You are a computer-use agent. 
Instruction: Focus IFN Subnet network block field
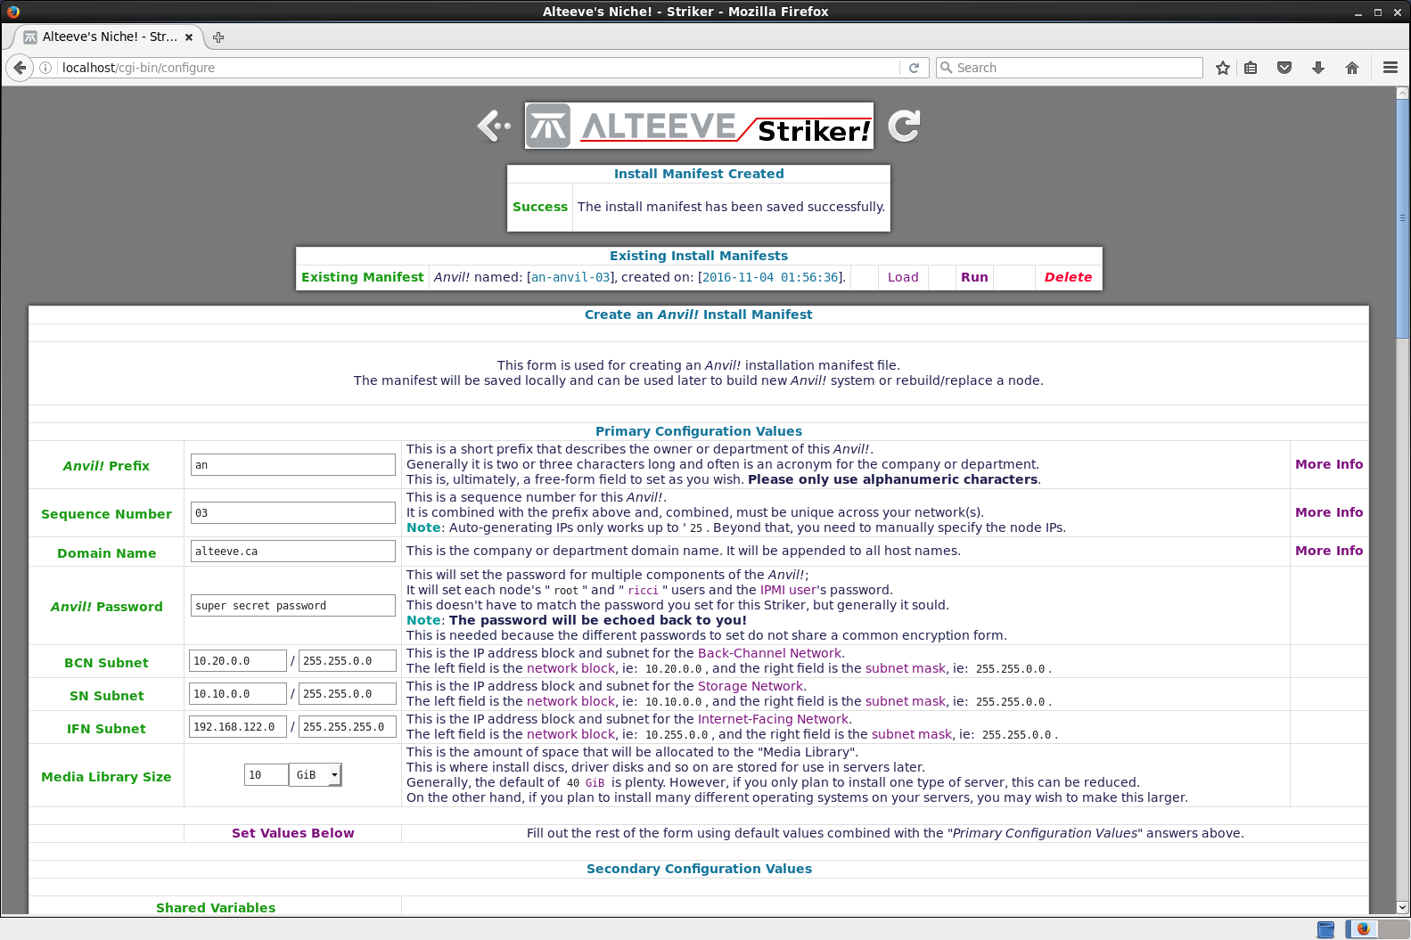click(238, 727)
